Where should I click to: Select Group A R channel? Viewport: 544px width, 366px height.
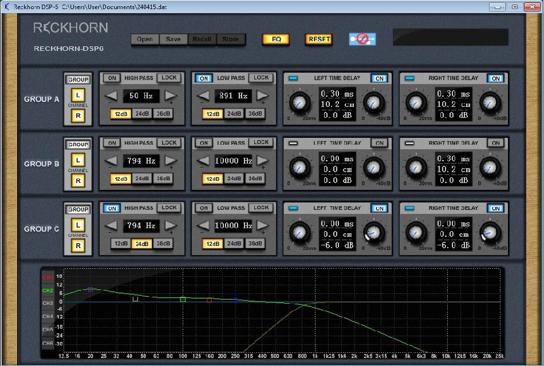[x=78, y=116]
